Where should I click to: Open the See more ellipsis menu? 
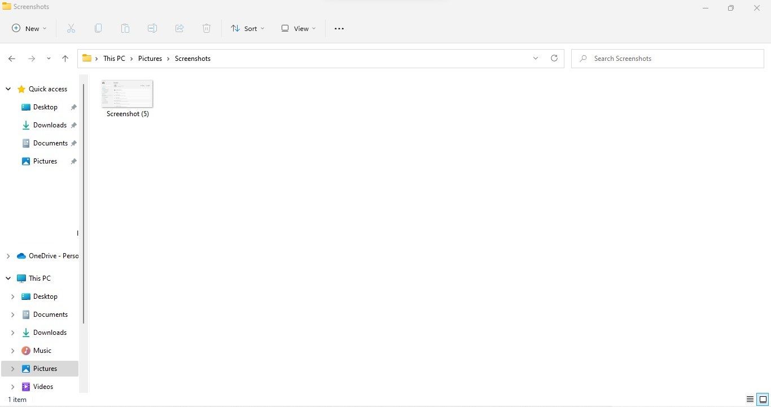pos(339,29)
